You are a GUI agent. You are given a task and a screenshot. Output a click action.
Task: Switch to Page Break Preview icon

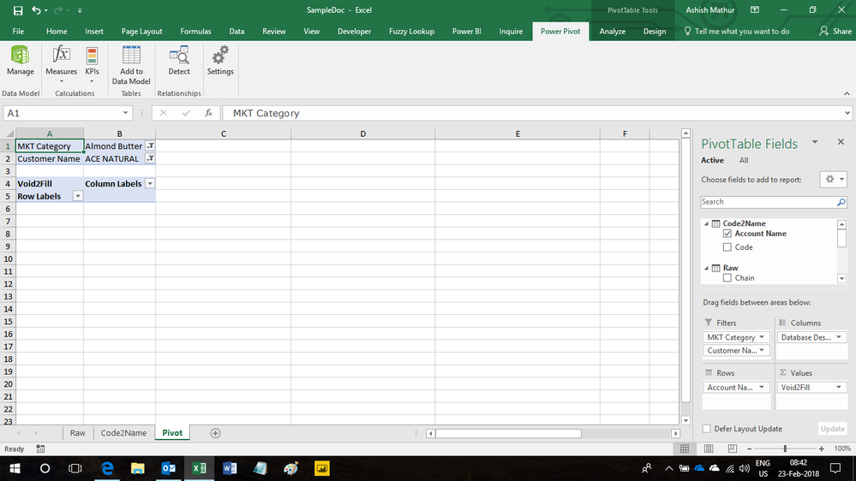732,448
